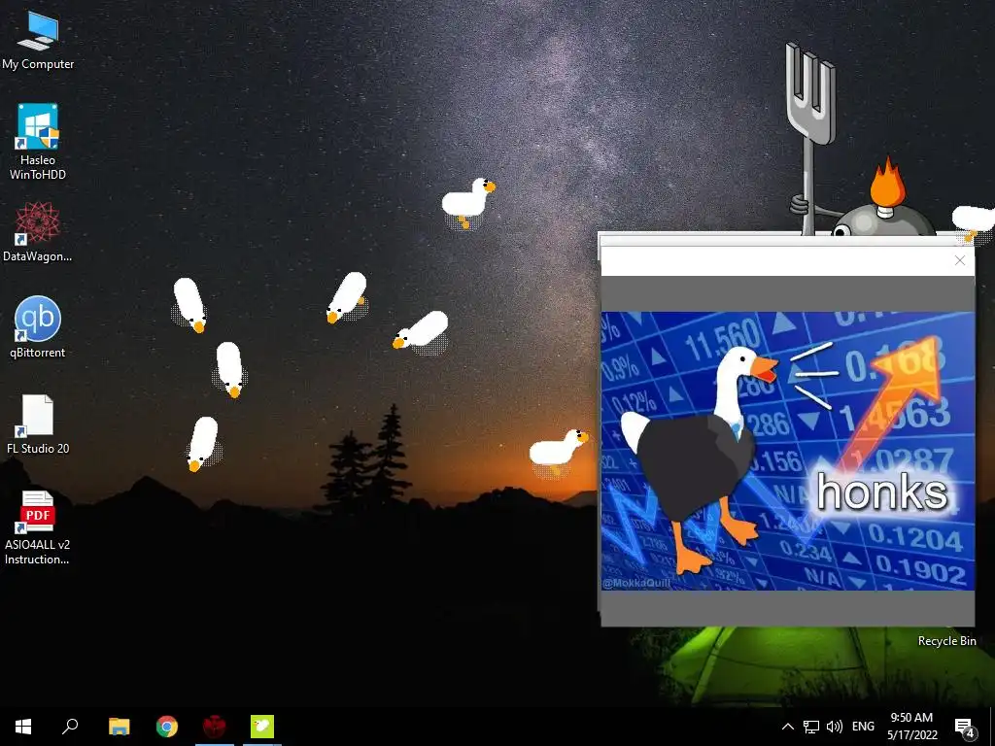
Task: Select the DataWagon desktop shortcut icon
Action: [x=38, y=232]
